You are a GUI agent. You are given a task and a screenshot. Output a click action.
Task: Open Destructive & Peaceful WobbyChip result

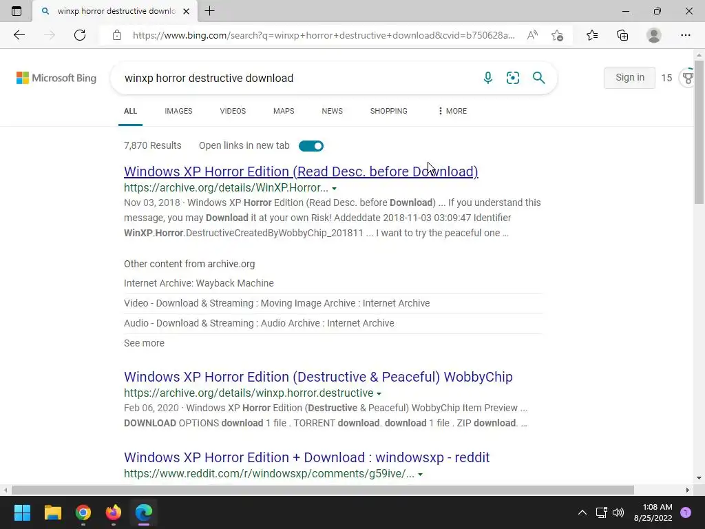[318, 377]
